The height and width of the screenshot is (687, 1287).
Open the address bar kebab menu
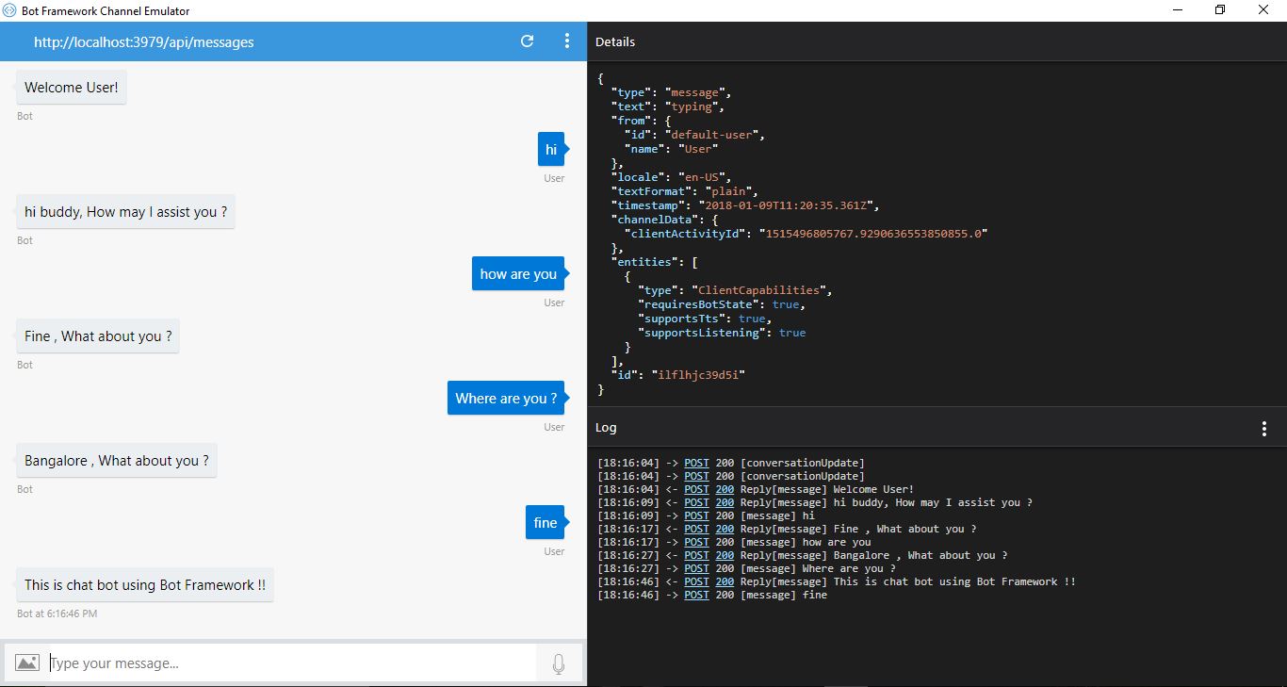567,41
